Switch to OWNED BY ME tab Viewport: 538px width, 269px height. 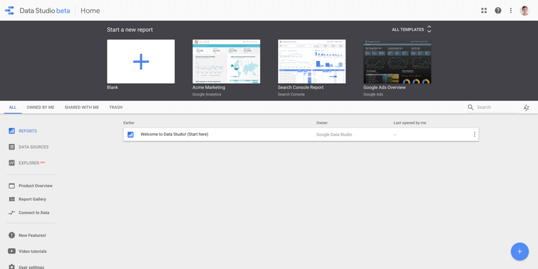pyautogui.click(x=41, y=108)
